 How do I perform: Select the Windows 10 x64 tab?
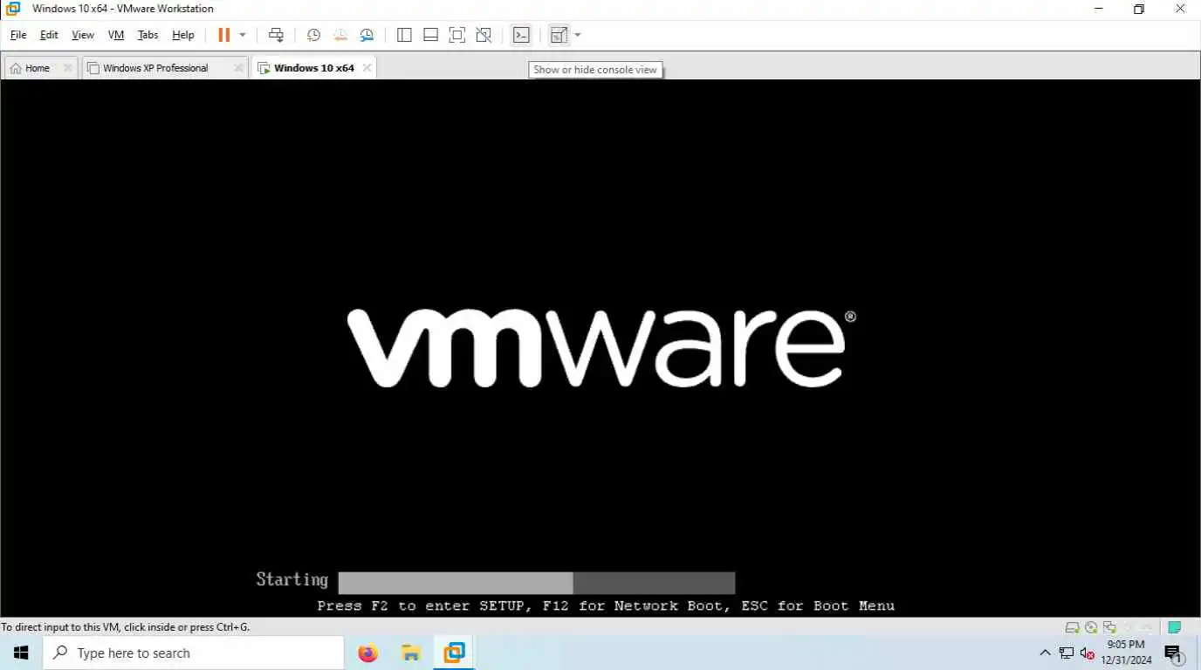click(313, 68)
